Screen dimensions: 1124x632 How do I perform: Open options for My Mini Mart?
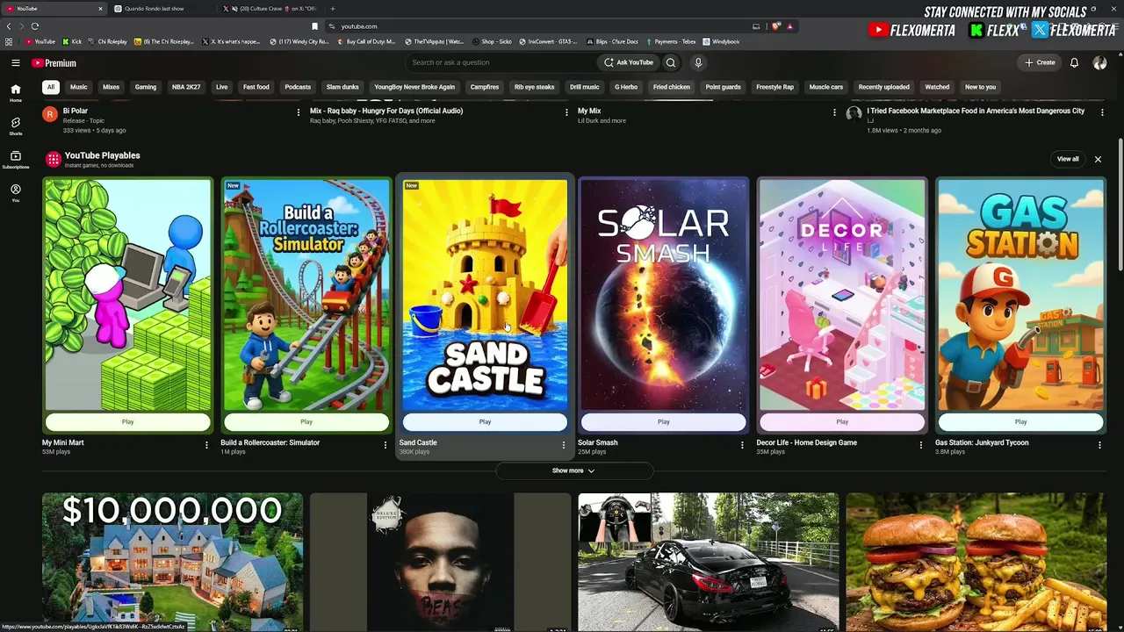pos(207,445)
